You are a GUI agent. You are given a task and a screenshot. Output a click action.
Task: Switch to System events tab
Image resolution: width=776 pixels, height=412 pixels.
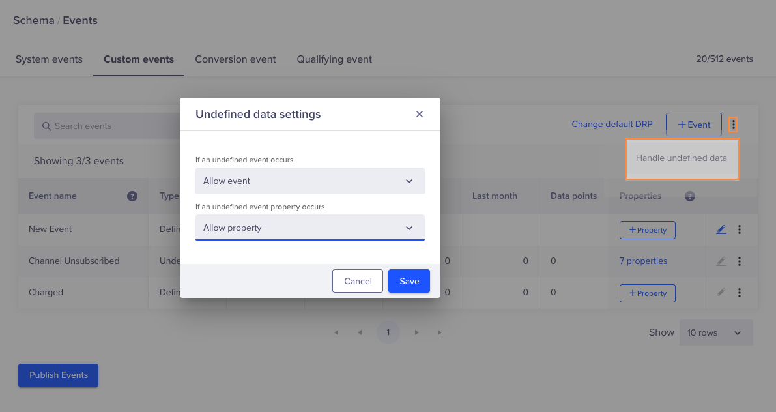[49, 59]
